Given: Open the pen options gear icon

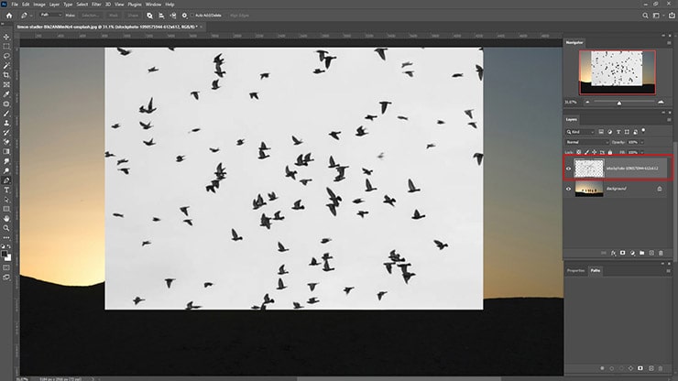Looking at the screenshot, I should [184, 16].
